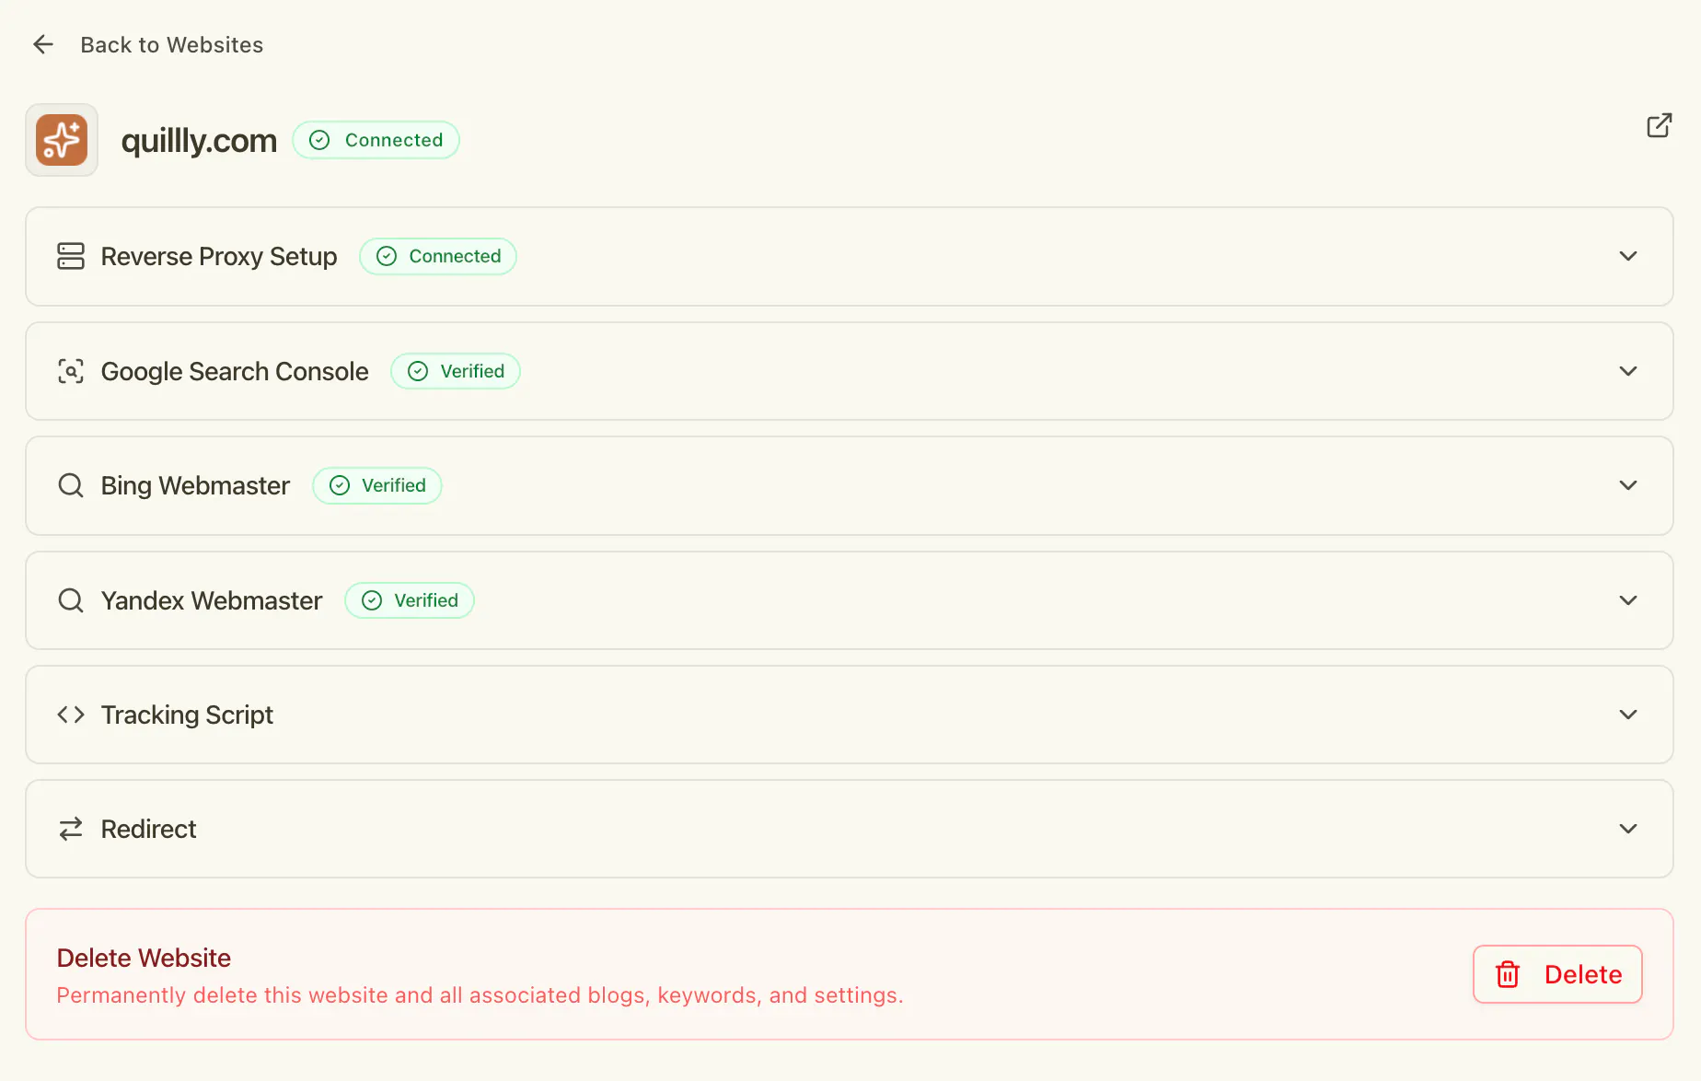The height and width of the screenshot is (1081, 1701).
Task: Click Verified badge for Bing Webmaster
Action: coord(377,485)
